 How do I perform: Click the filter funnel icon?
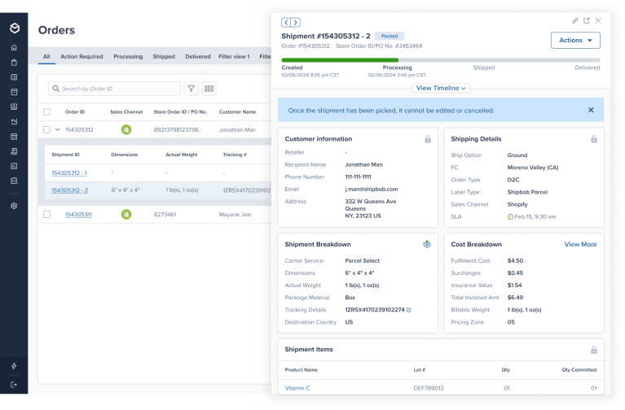tap(191, 89)
